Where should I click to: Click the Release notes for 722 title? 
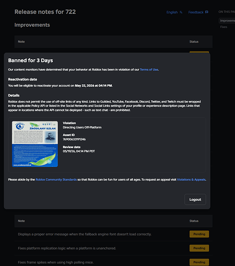tap(45, 12)
